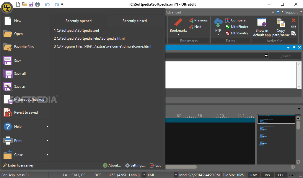This screenshot has width=303, height=178.
Task: Open recent file Softpedia Files\Softpedia.html
Action: [x=89, y=38]
